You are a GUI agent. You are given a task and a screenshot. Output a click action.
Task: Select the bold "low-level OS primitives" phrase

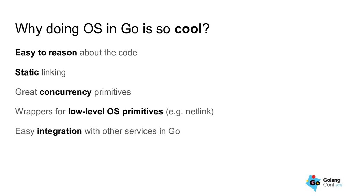coord(116,112)
